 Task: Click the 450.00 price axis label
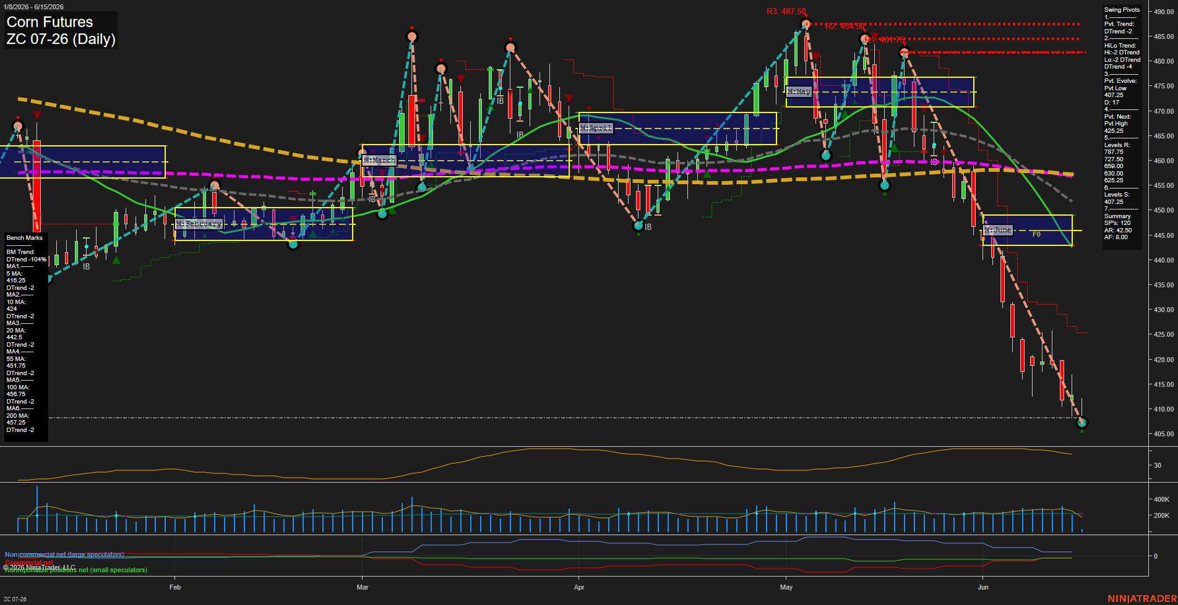[1163, 210]
